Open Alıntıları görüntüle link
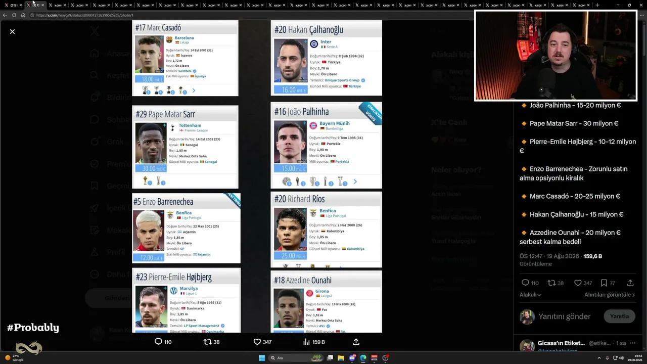Screen dimensions: 647x364 [610, 295]
